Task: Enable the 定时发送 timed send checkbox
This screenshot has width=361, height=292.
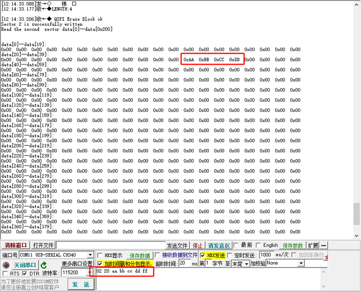Action: [230, 255]
